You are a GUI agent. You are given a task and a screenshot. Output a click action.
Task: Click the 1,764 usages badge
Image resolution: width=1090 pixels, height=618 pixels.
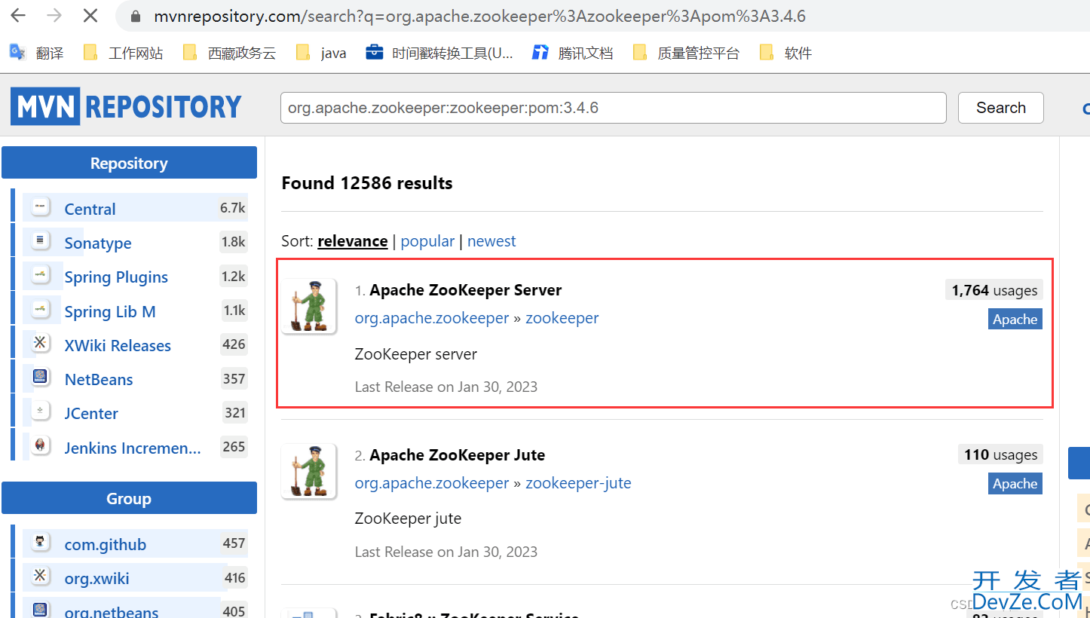[994, 290]
